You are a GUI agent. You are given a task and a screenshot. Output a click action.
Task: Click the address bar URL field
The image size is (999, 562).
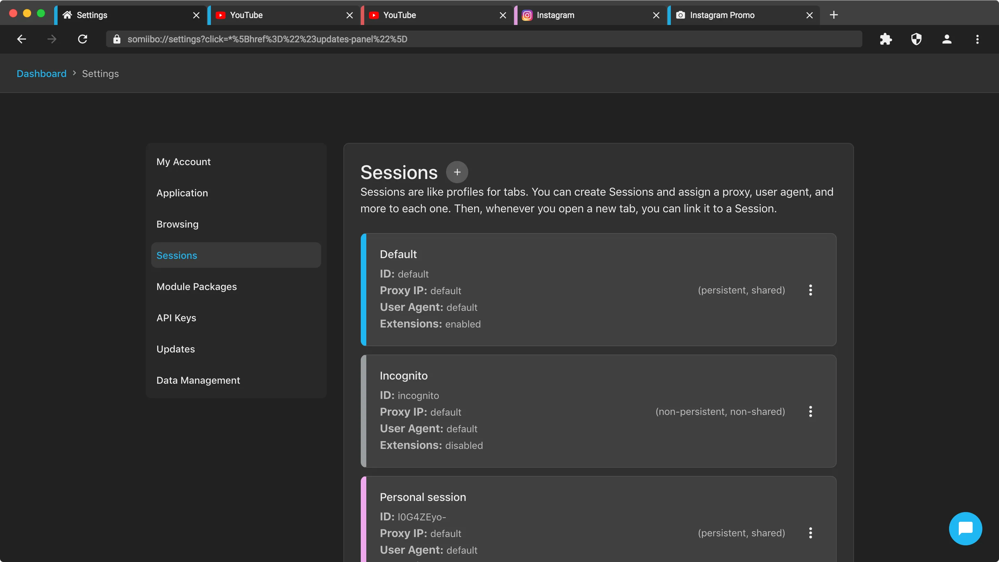(466, 39)
